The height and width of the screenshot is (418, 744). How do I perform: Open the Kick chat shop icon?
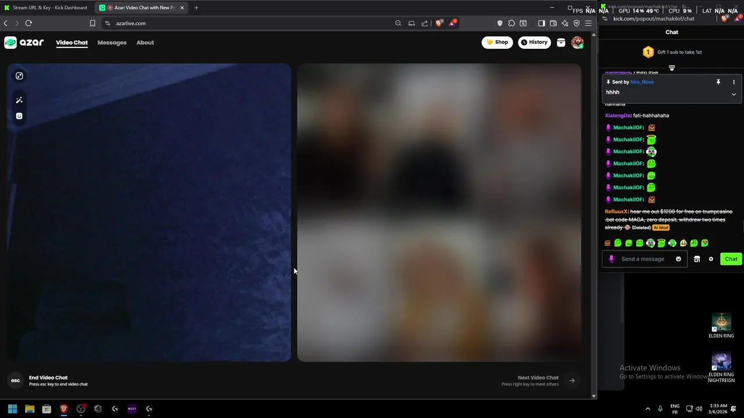pos(697,259)
